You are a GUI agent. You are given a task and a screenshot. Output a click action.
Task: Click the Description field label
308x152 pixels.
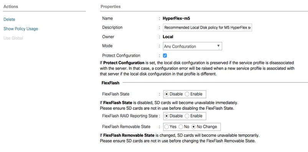pyautogui.click(x=112, y=28)
